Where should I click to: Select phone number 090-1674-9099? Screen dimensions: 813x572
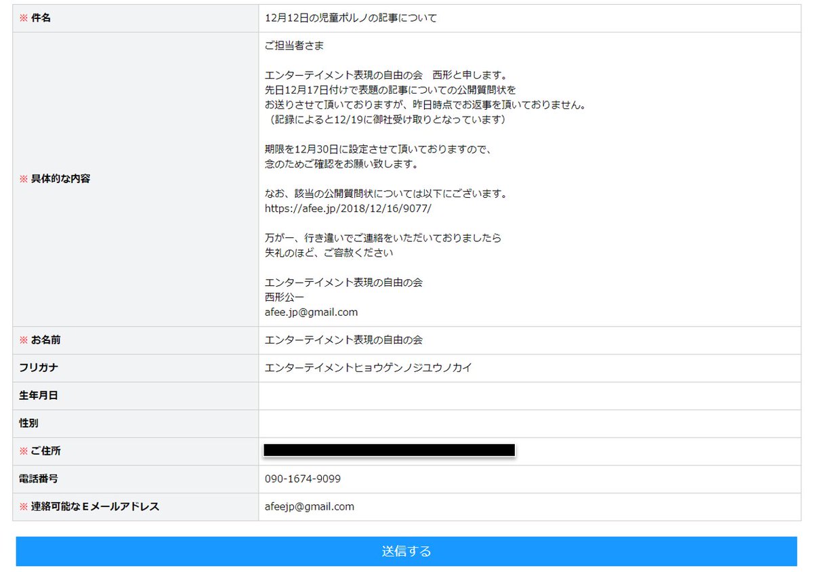[303, 479]
